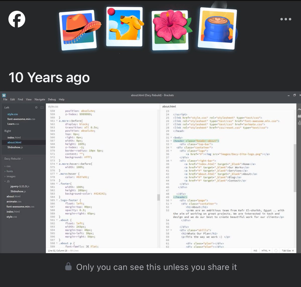Click the left pane vertical scrollbar thumb
301x287 pixels.
point(159,197)
